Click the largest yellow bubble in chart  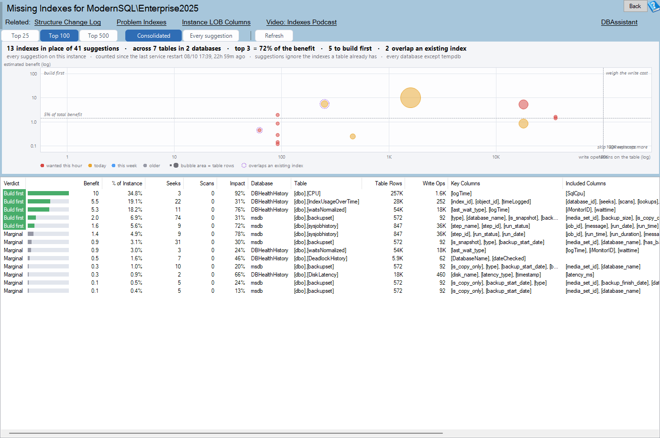point(410,97)
